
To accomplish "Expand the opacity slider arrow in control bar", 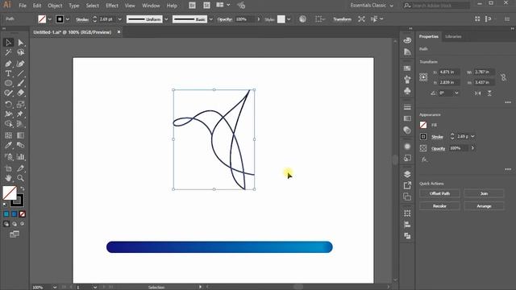I will coord(258,19).
